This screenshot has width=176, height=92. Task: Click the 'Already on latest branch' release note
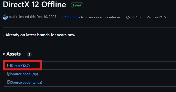(40, 35)
